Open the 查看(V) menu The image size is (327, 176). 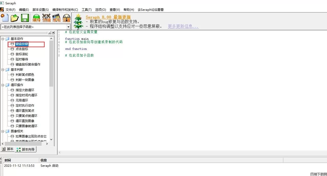[x=115, y=10]
